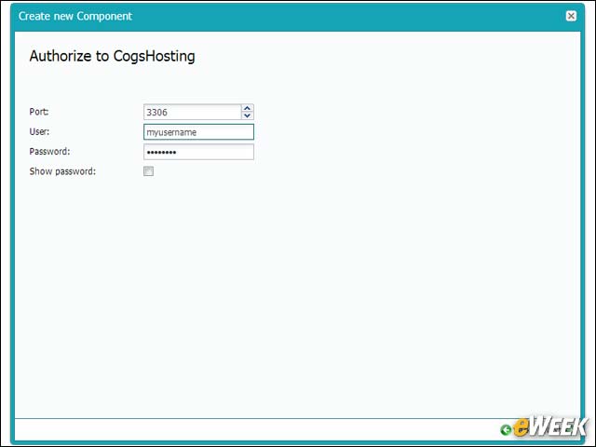Click the Authorize to CogsHosting heading
This screenshot has width=596, height=447.
[112, 56]
